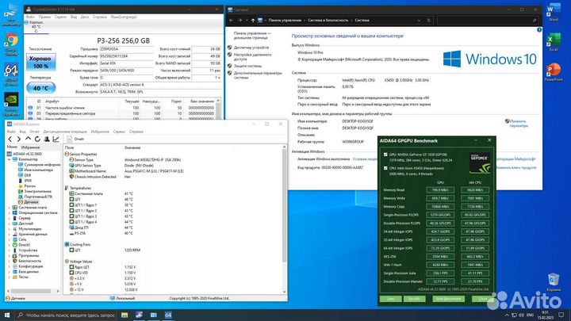Click taskbar search box
571x321 pixels.
[66, 315]
